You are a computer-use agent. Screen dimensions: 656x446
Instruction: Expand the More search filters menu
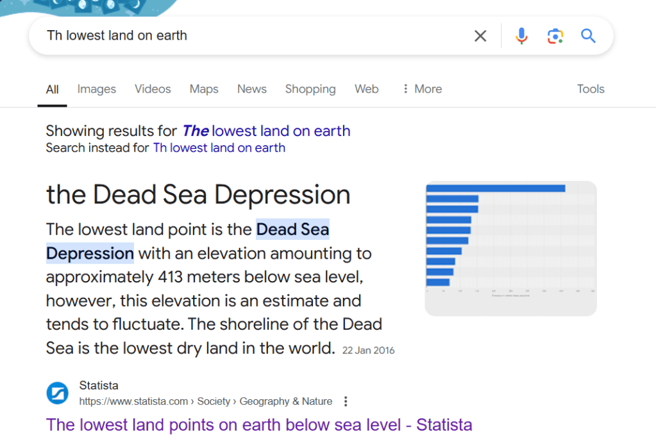point(421,89)
